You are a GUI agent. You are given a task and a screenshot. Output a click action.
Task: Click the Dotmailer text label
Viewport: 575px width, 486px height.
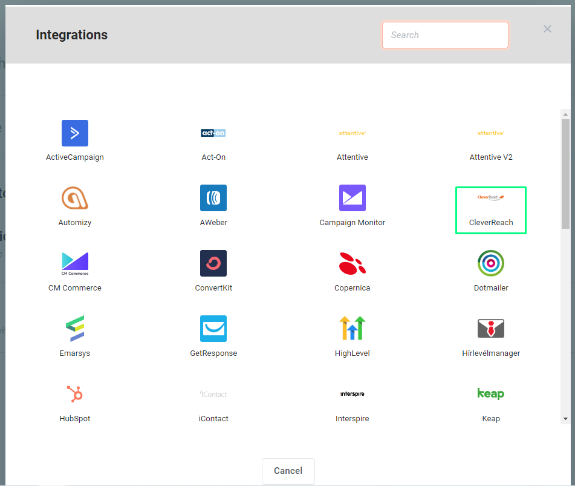point(491,287)
